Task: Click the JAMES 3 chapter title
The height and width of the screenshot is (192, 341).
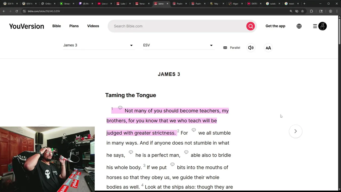Action: click(x=169, y=74)
